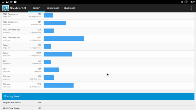Open the photo gallery notification icon
The height and width of the screenshot is (110, 196).
tap(11, 2)
